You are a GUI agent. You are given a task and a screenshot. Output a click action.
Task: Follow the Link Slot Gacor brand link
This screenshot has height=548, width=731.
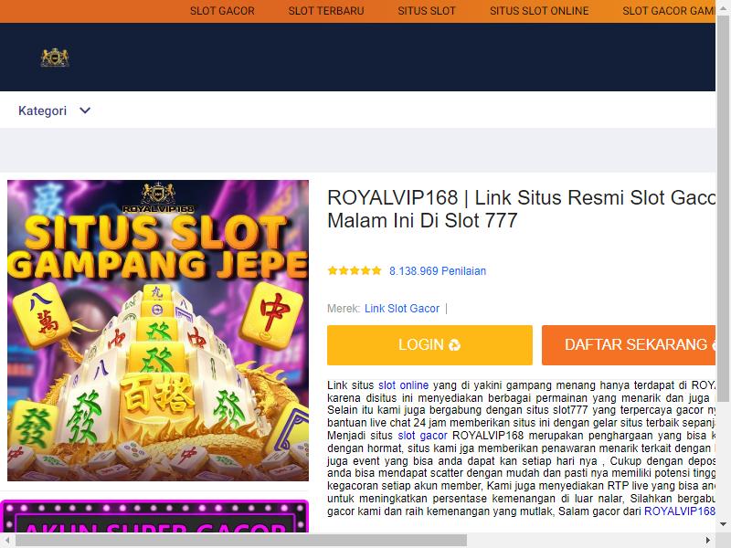tap(402, 309)
